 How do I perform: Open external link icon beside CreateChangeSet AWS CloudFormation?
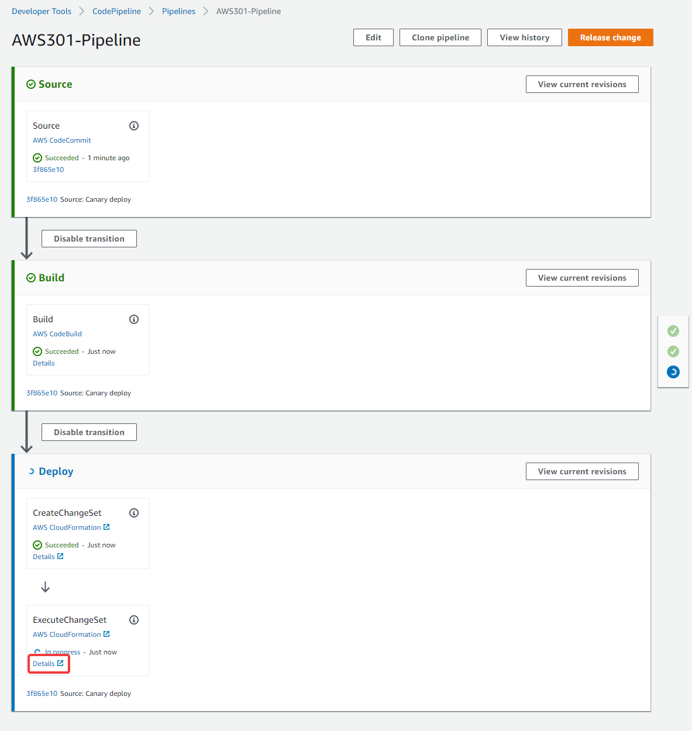coord(106,527)
